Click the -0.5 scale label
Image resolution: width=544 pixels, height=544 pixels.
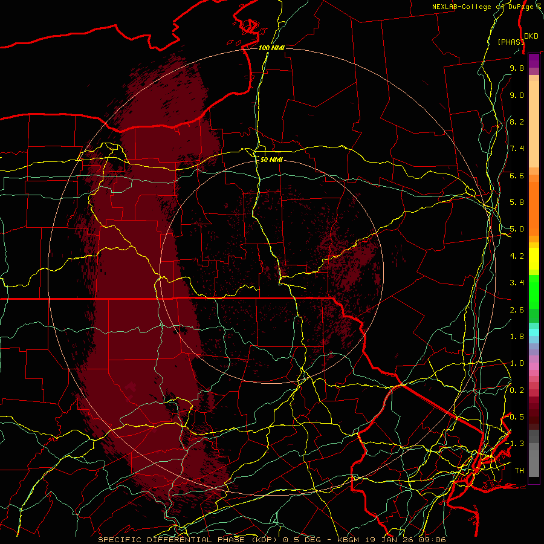coord(514,417)
